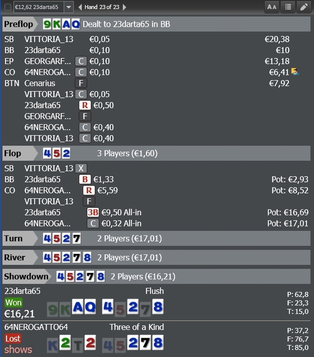Click the 'Flush' hand label
This screenshot has width=314, height=357.
(x=155, y=291)
